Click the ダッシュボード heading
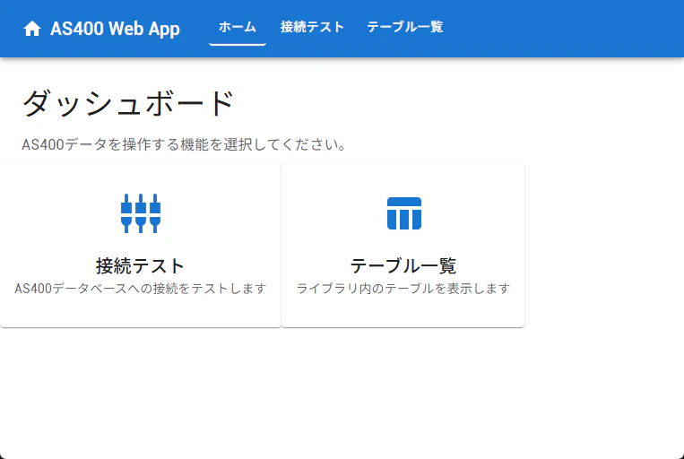This screenshot has height=459, width=684. (x=128, y=103)
